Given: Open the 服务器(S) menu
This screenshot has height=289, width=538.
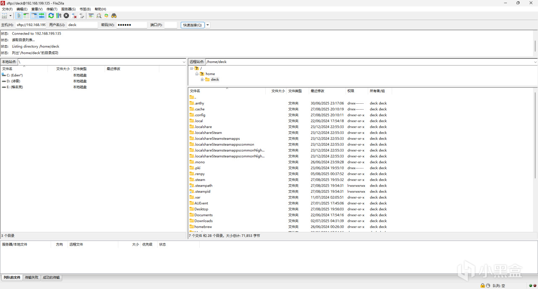Looking at the screenshot, I should coord(69,9).
